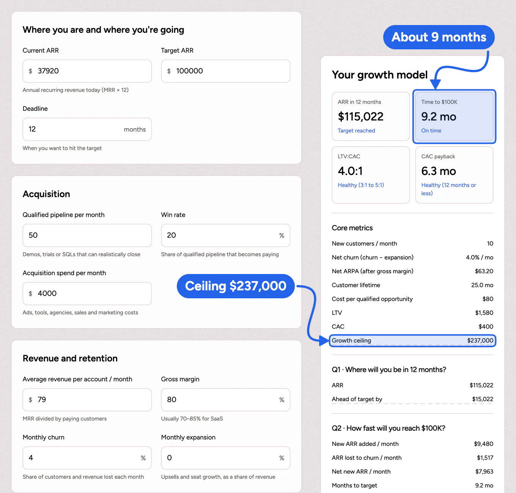
Task: Click 'Healthy (12 months or less)' text
Action: [448, 189]
